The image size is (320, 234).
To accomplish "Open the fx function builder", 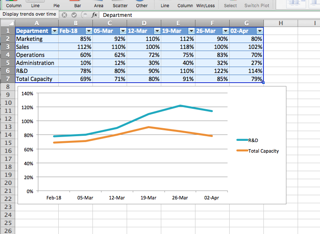I will click(94, 15).
